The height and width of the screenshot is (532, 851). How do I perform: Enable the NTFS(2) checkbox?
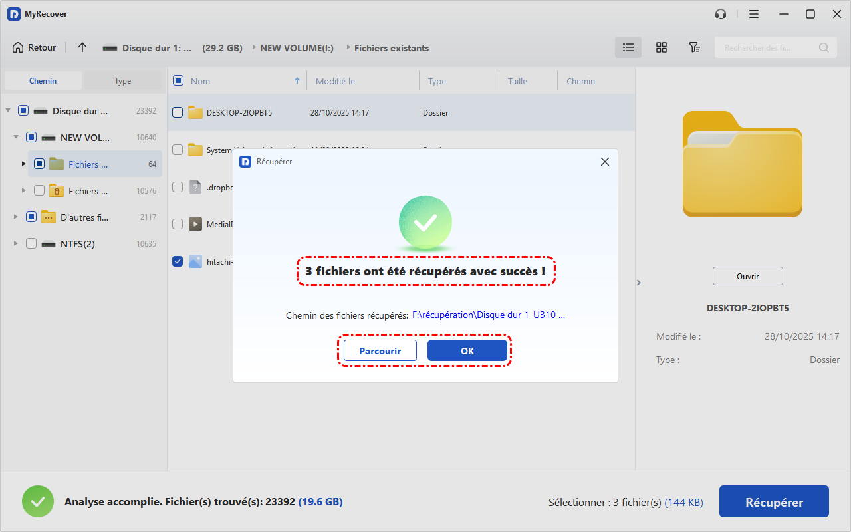(31, 243)
